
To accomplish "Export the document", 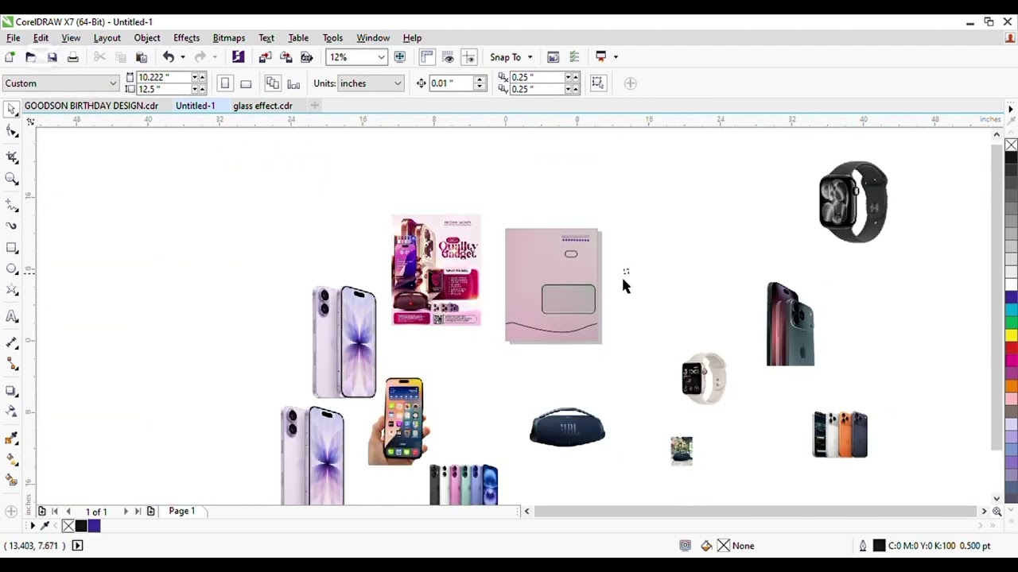I will click(x=286, y=57).
